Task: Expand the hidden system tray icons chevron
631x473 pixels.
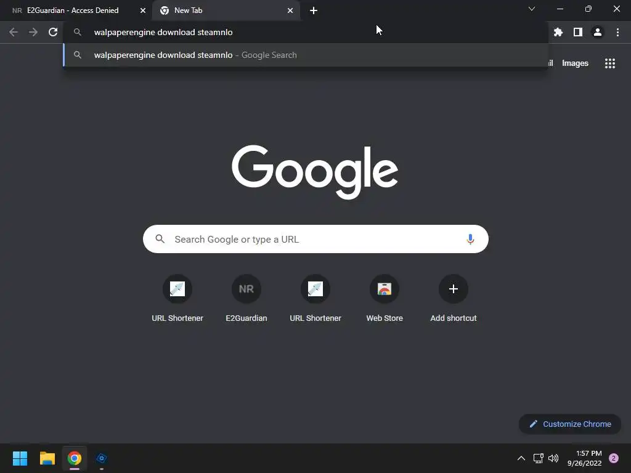Action: tap(521, 458)
